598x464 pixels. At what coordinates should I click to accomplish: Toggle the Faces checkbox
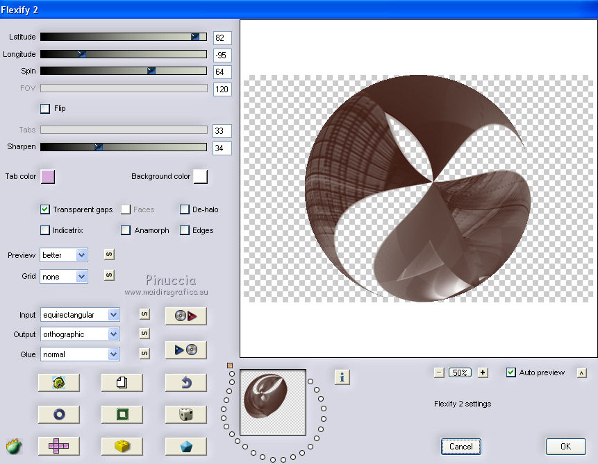(x=126, y=209)
